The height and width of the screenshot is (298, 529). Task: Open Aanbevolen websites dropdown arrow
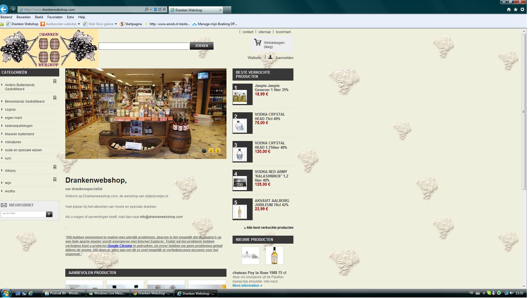(79, 24)
